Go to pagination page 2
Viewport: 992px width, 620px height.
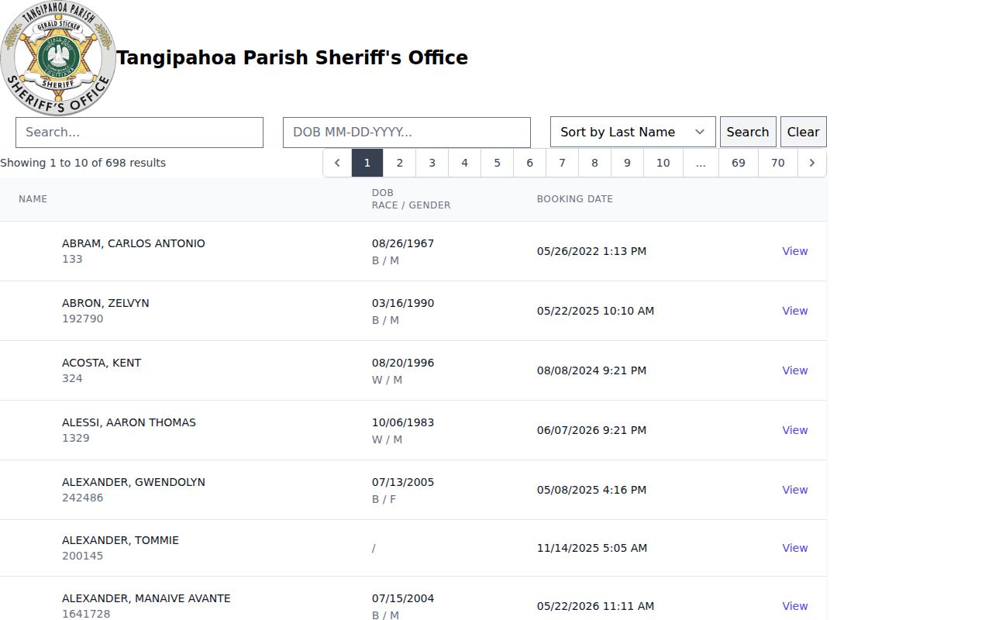pos(400,163)
